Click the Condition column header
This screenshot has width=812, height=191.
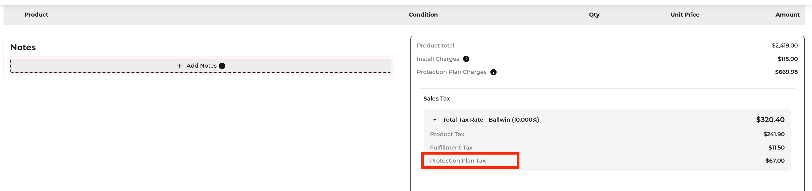click(x=423, y=15)
